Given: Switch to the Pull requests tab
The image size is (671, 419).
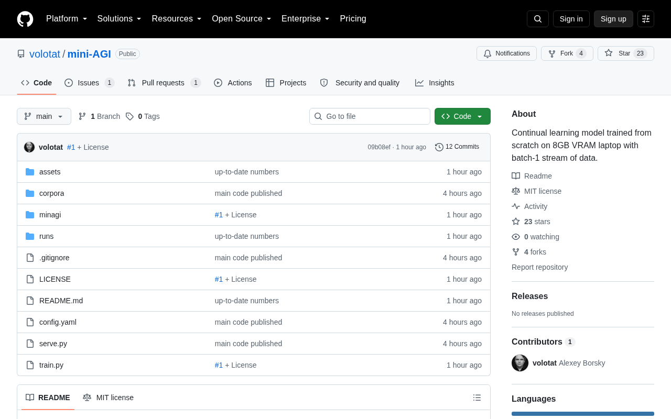Looking at the screenshot, I should pyautogui.click(x=164, y=83).
